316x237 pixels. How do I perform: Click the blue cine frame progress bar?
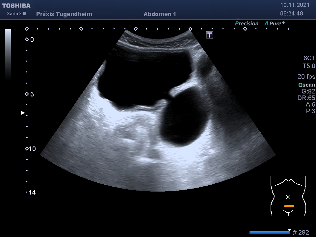[270, 233]
